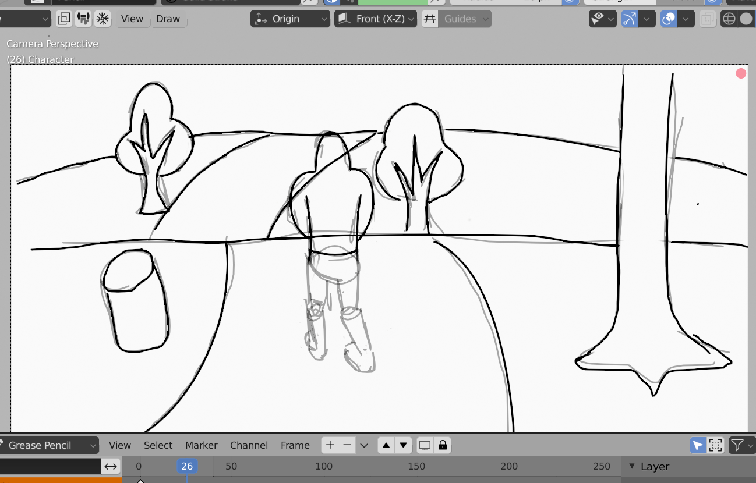Image resolution: width=756 pixels, height=483 pixels.
Task: Toggle X-ray display button
Action: point(707,19)
